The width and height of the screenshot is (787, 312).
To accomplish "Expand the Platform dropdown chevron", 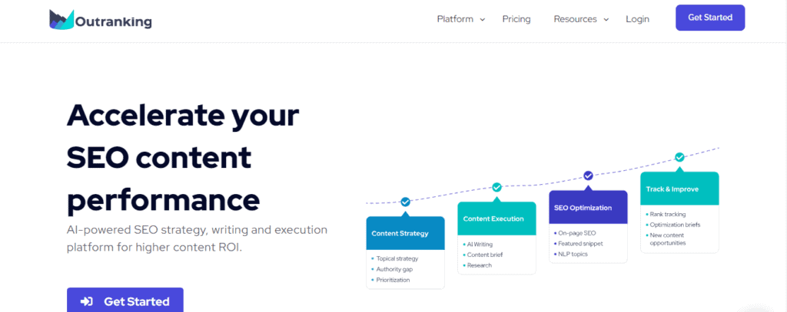I will (x=483, y=19).
